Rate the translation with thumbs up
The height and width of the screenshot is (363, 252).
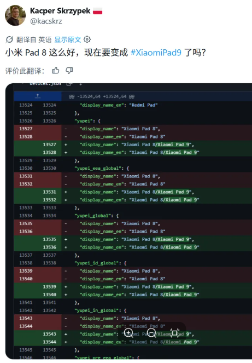(56, 71)
